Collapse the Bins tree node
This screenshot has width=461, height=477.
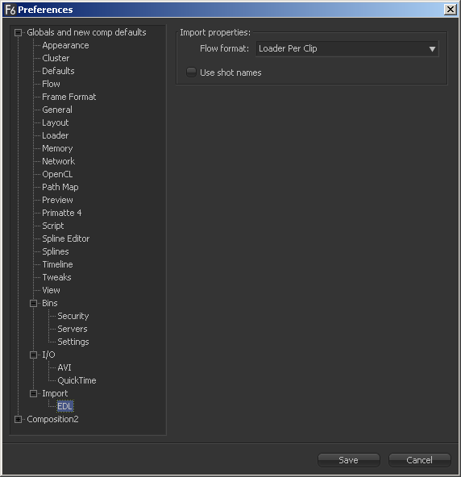point(34,303)
